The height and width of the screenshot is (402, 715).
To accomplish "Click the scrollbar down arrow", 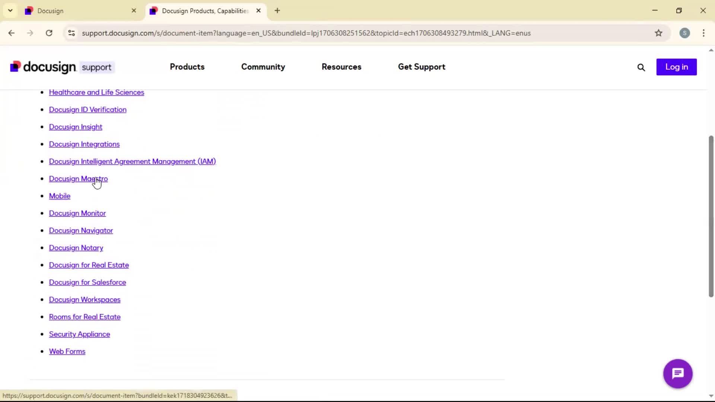I will (711, 396).
